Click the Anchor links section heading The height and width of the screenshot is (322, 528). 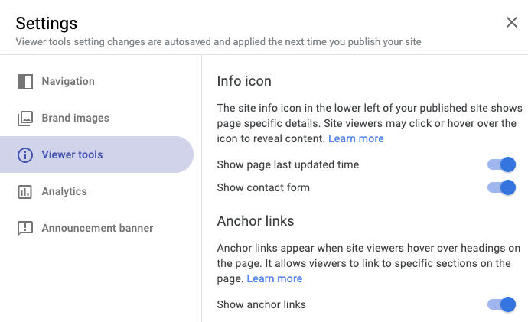click(x=256, y=221)
